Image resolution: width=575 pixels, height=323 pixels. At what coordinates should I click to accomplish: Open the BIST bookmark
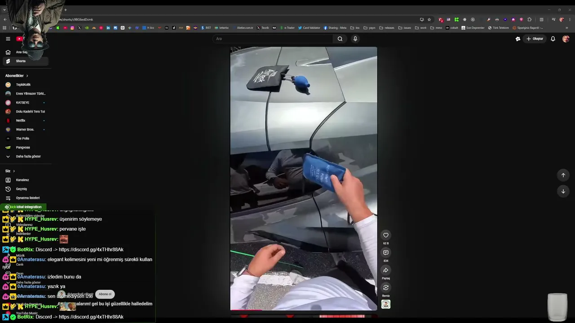[206, 28]
